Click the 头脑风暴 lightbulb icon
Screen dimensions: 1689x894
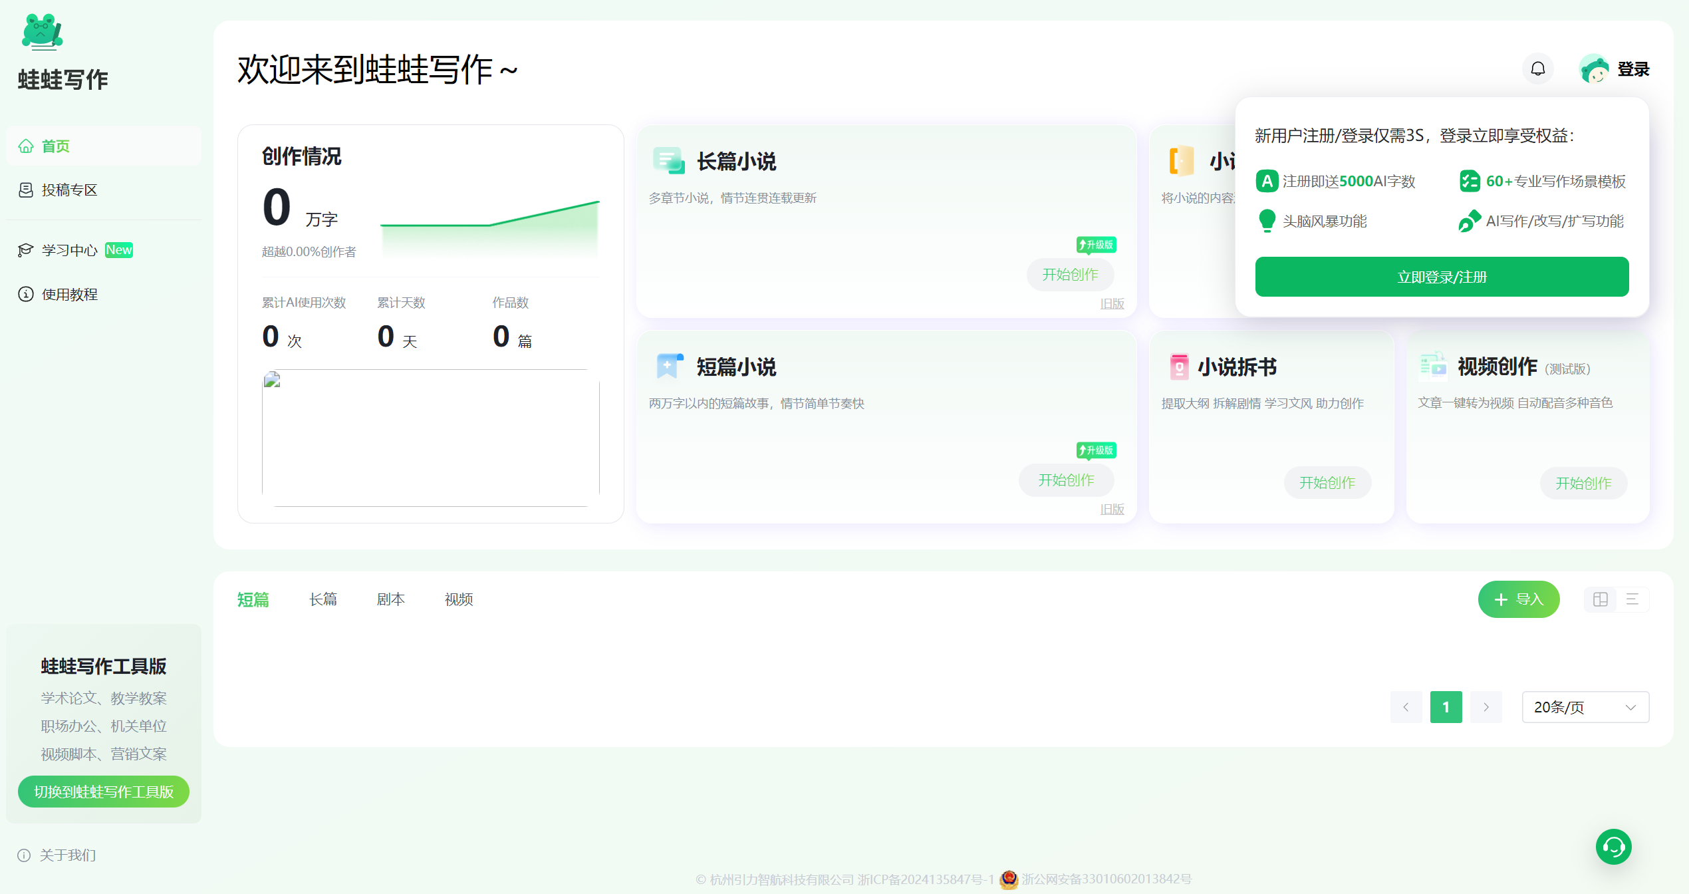coord(1267,221)
